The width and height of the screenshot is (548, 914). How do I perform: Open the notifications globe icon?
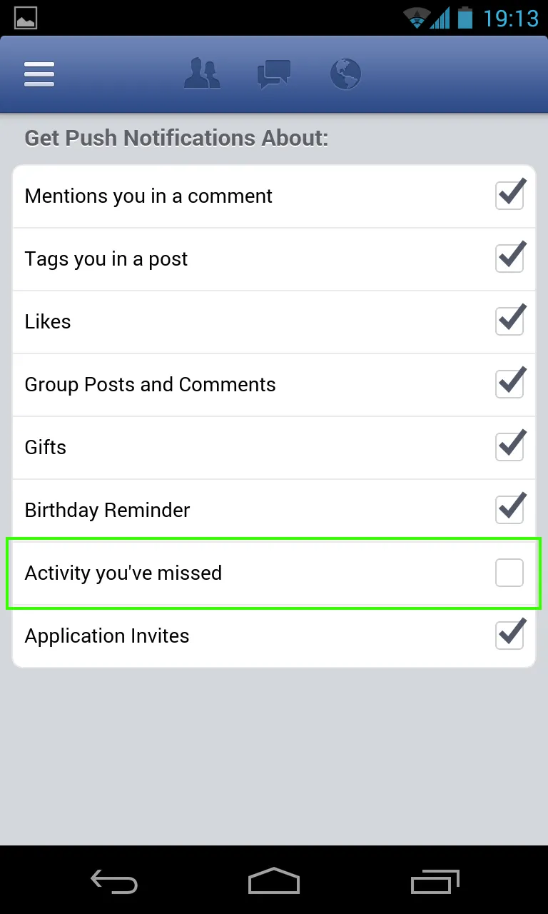tap(346, 74)
